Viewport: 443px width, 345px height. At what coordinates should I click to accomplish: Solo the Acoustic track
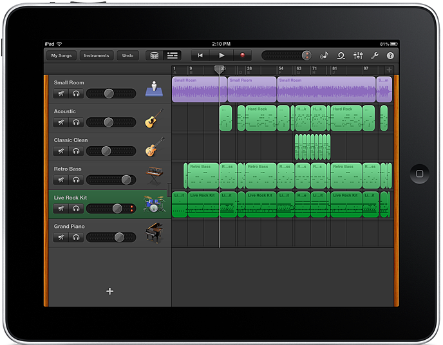pyautogui.click(x=76, y=122)
